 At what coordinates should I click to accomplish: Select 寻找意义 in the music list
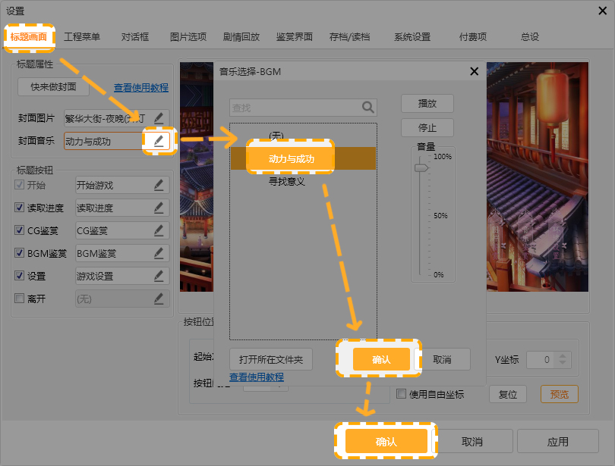[x=286, y=182]
